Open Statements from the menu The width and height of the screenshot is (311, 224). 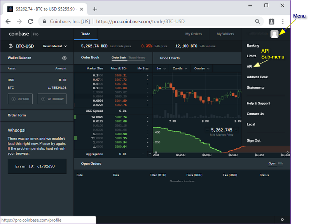coord(255,87)
